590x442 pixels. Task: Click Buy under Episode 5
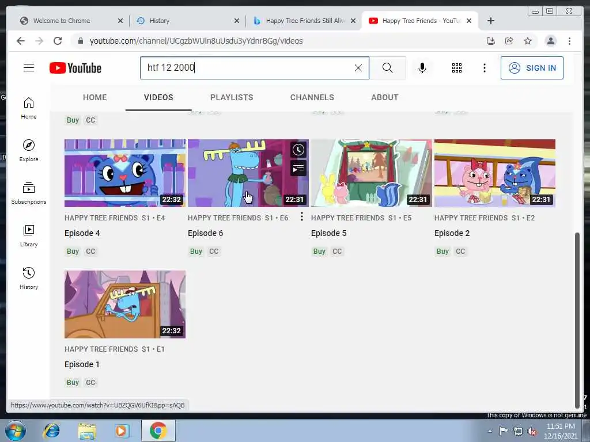coord(319,252)
